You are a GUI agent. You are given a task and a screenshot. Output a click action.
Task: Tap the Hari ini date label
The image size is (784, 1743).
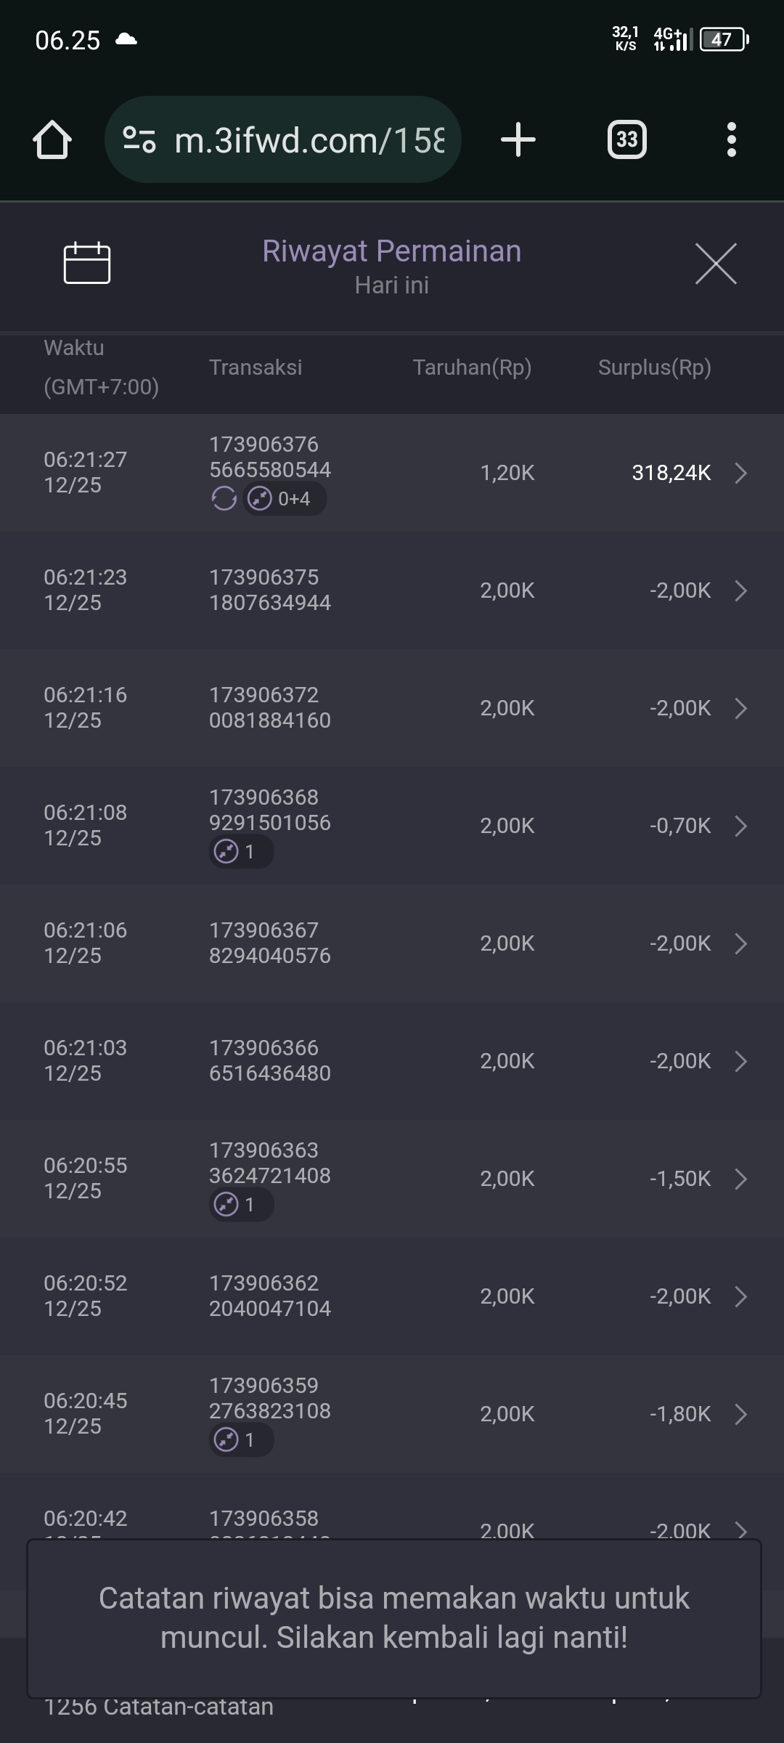tap(391, 285)
